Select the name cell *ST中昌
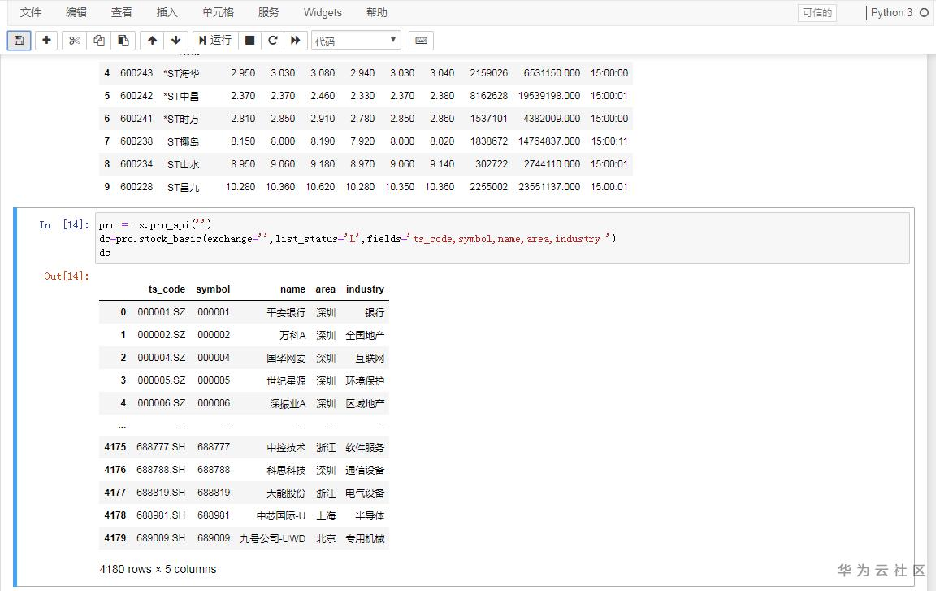 pos(181,95)
